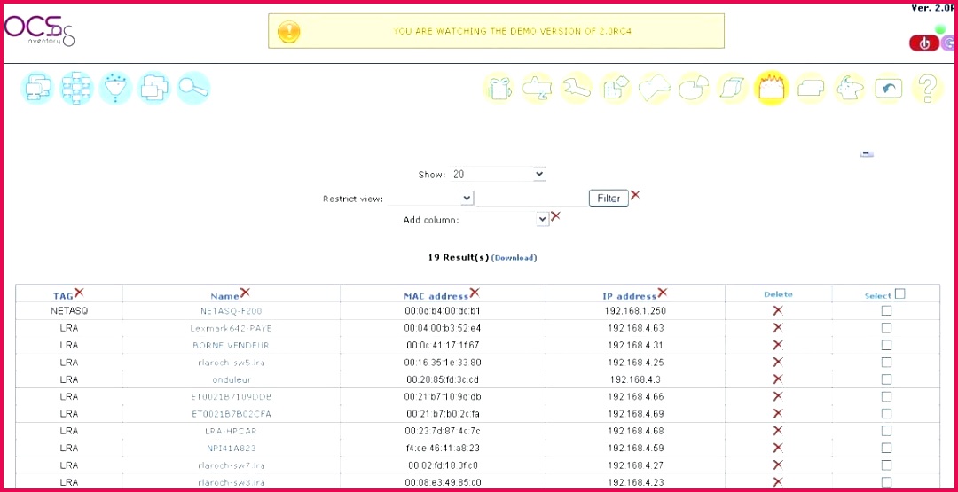Open the Restrict view dropdown
Image resolution: width=958 pixels, height=492 pixels.
(430, 199)
